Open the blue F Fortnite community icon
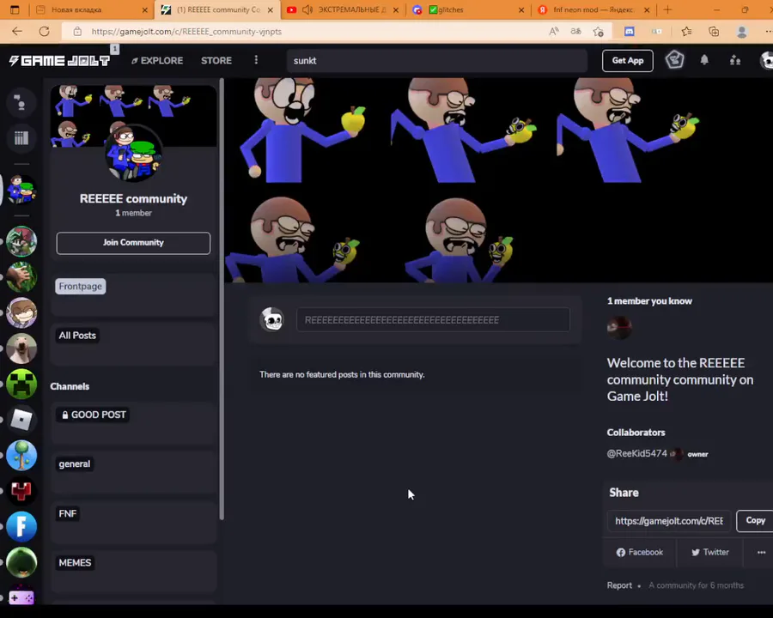The height and width of the screenshot is (618, 773). pos(21,526)
